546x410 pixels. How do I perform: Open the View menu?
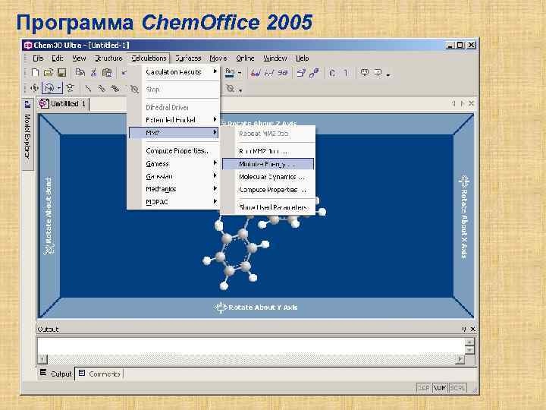79,58
